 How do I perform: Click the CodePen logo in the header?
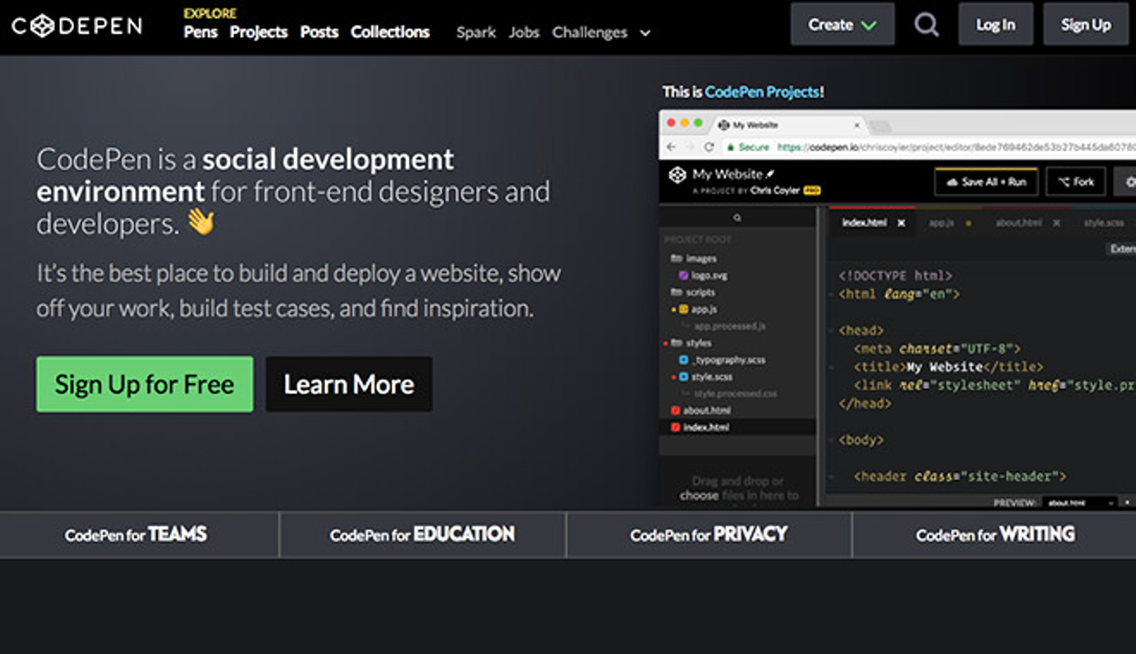coord(77,26)
